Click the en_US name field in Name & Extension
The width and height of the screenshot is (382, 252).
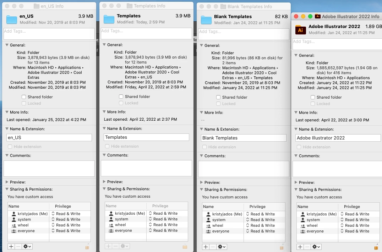49,138
